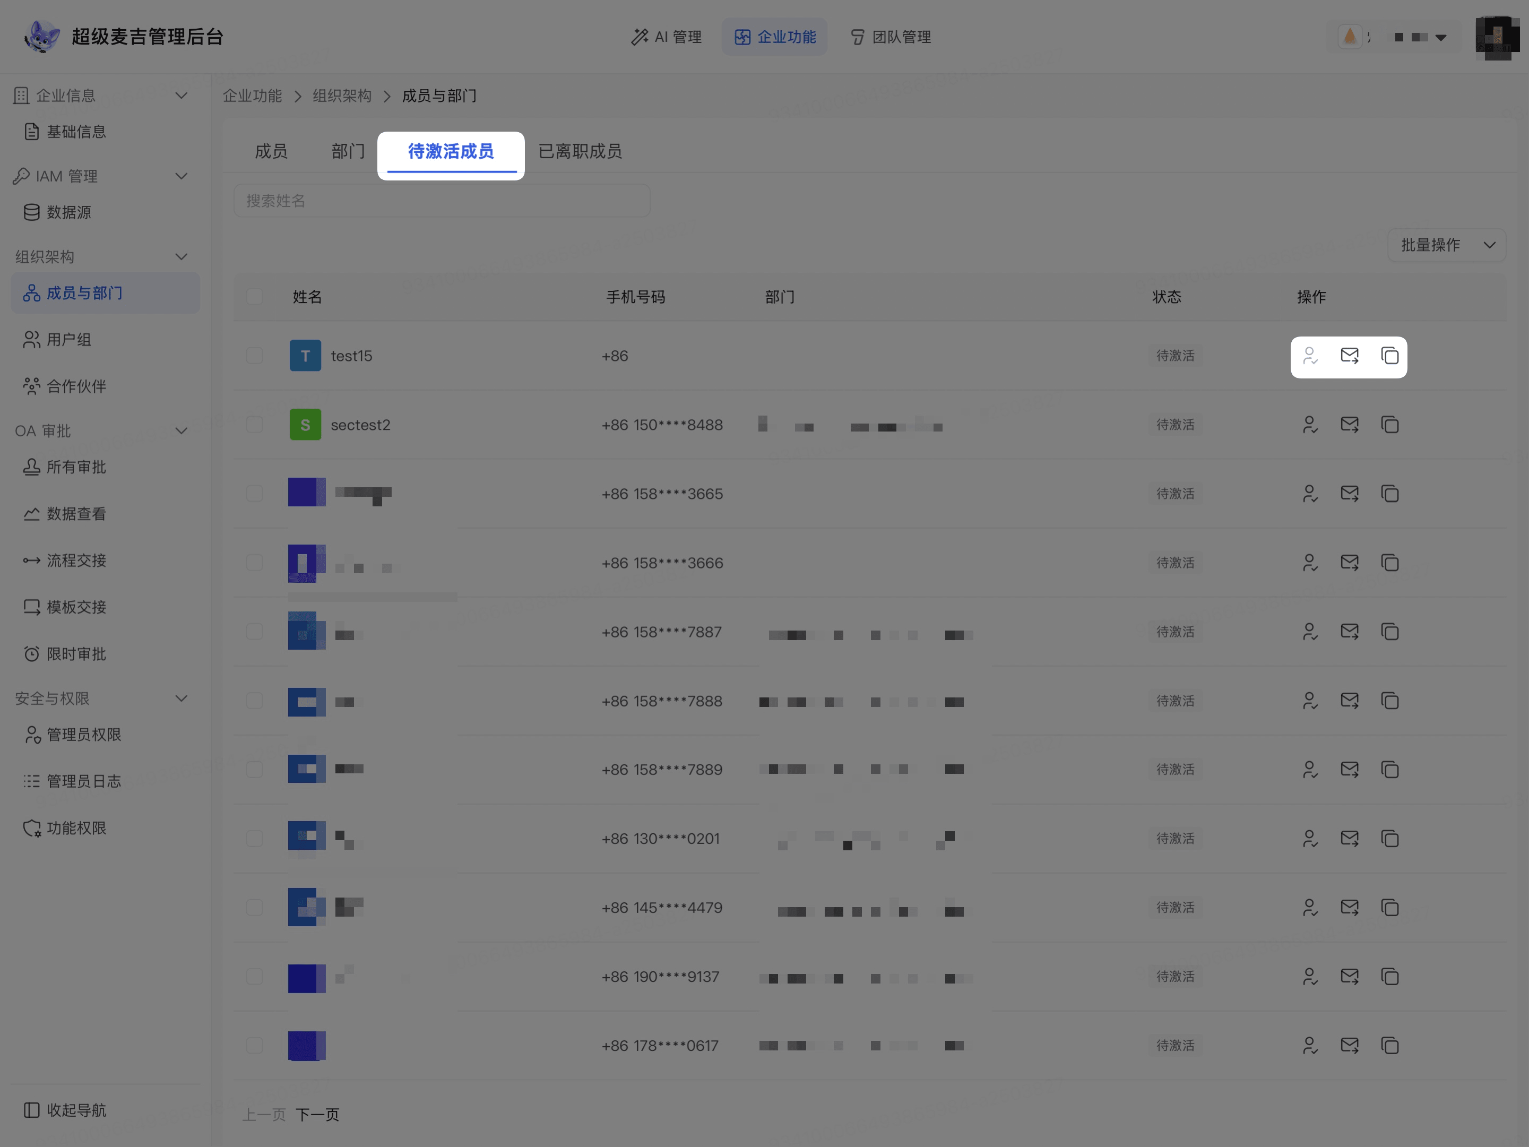Collapse the OA 审批 sidebar section

coord(181,432)
